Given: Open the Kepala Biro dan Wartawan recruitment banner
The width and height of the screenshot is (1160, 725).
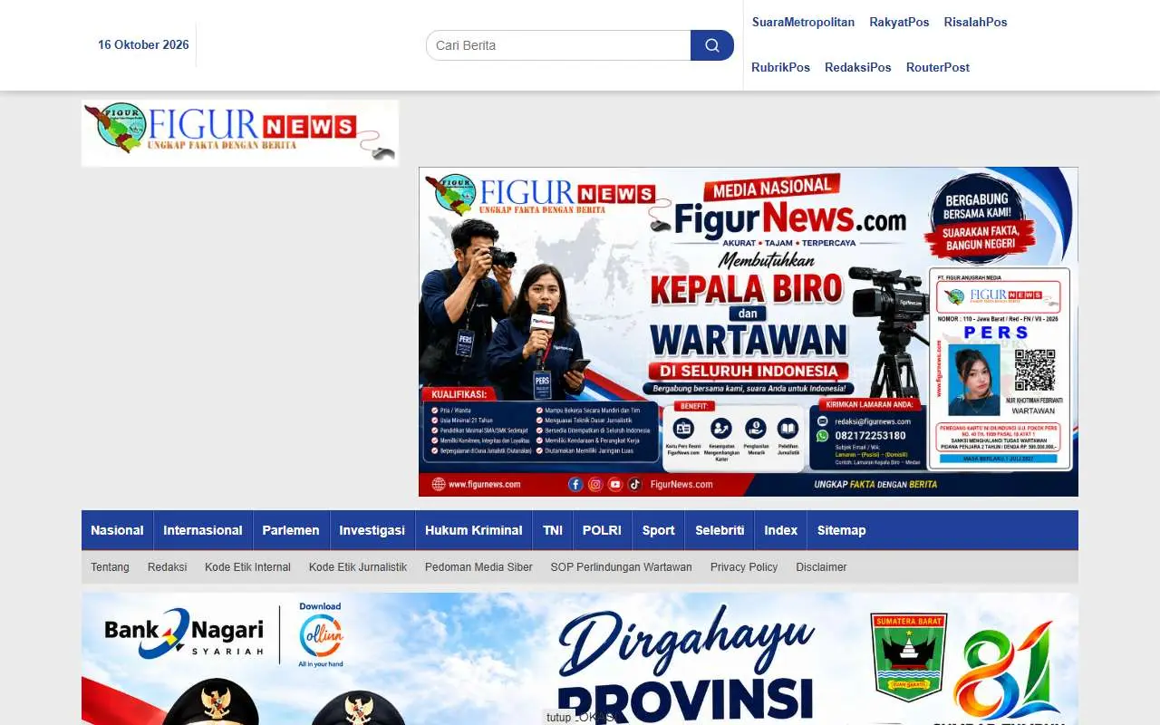Looking at the screenshot, I should 749,332.
